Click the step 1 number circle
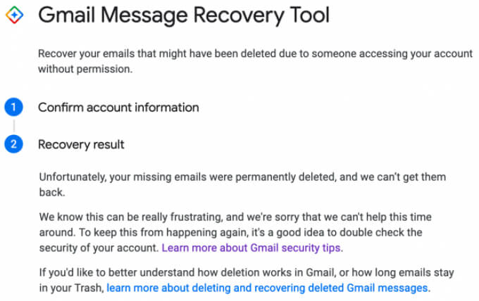 pos(14,108)
